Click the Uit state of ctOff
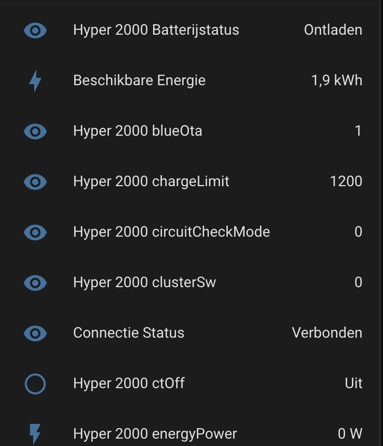This screenshot has width=383, height=446. 354,383
